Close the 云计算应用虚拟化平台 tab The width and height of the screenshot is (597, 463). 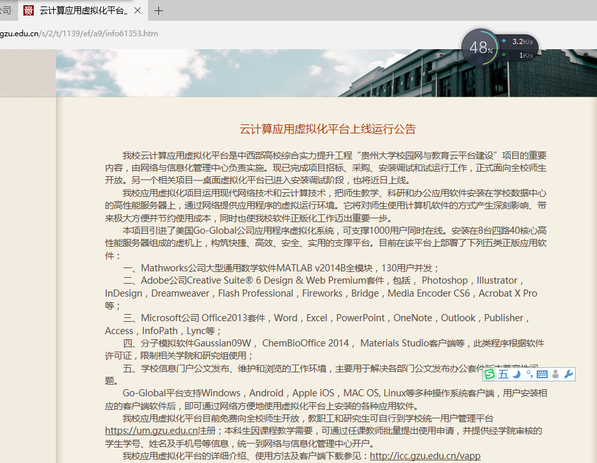pyautogui.click(x=137, y=10)
